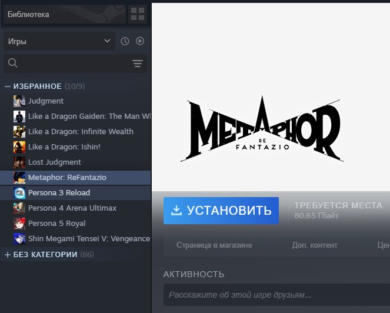Click Shin Megami Tensei V icon
This screenshot has width=390, height=313.
click(19, 239)
